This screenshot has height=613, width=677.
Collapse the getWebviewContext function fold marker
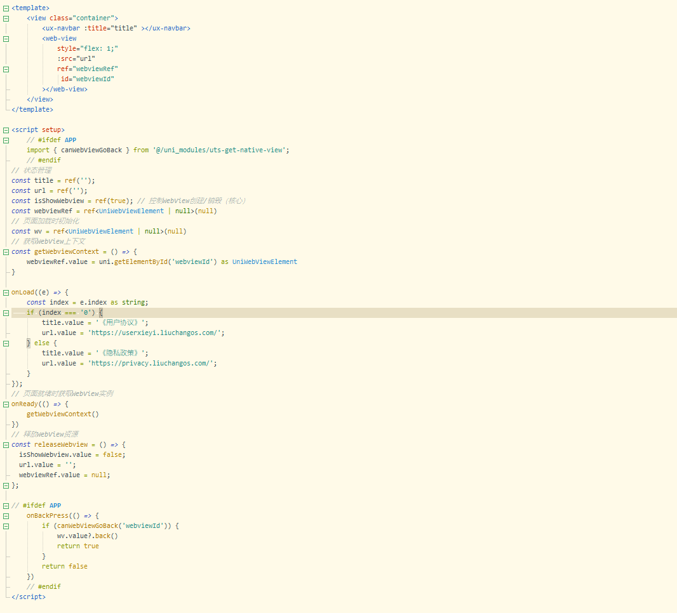pos(6,252)
